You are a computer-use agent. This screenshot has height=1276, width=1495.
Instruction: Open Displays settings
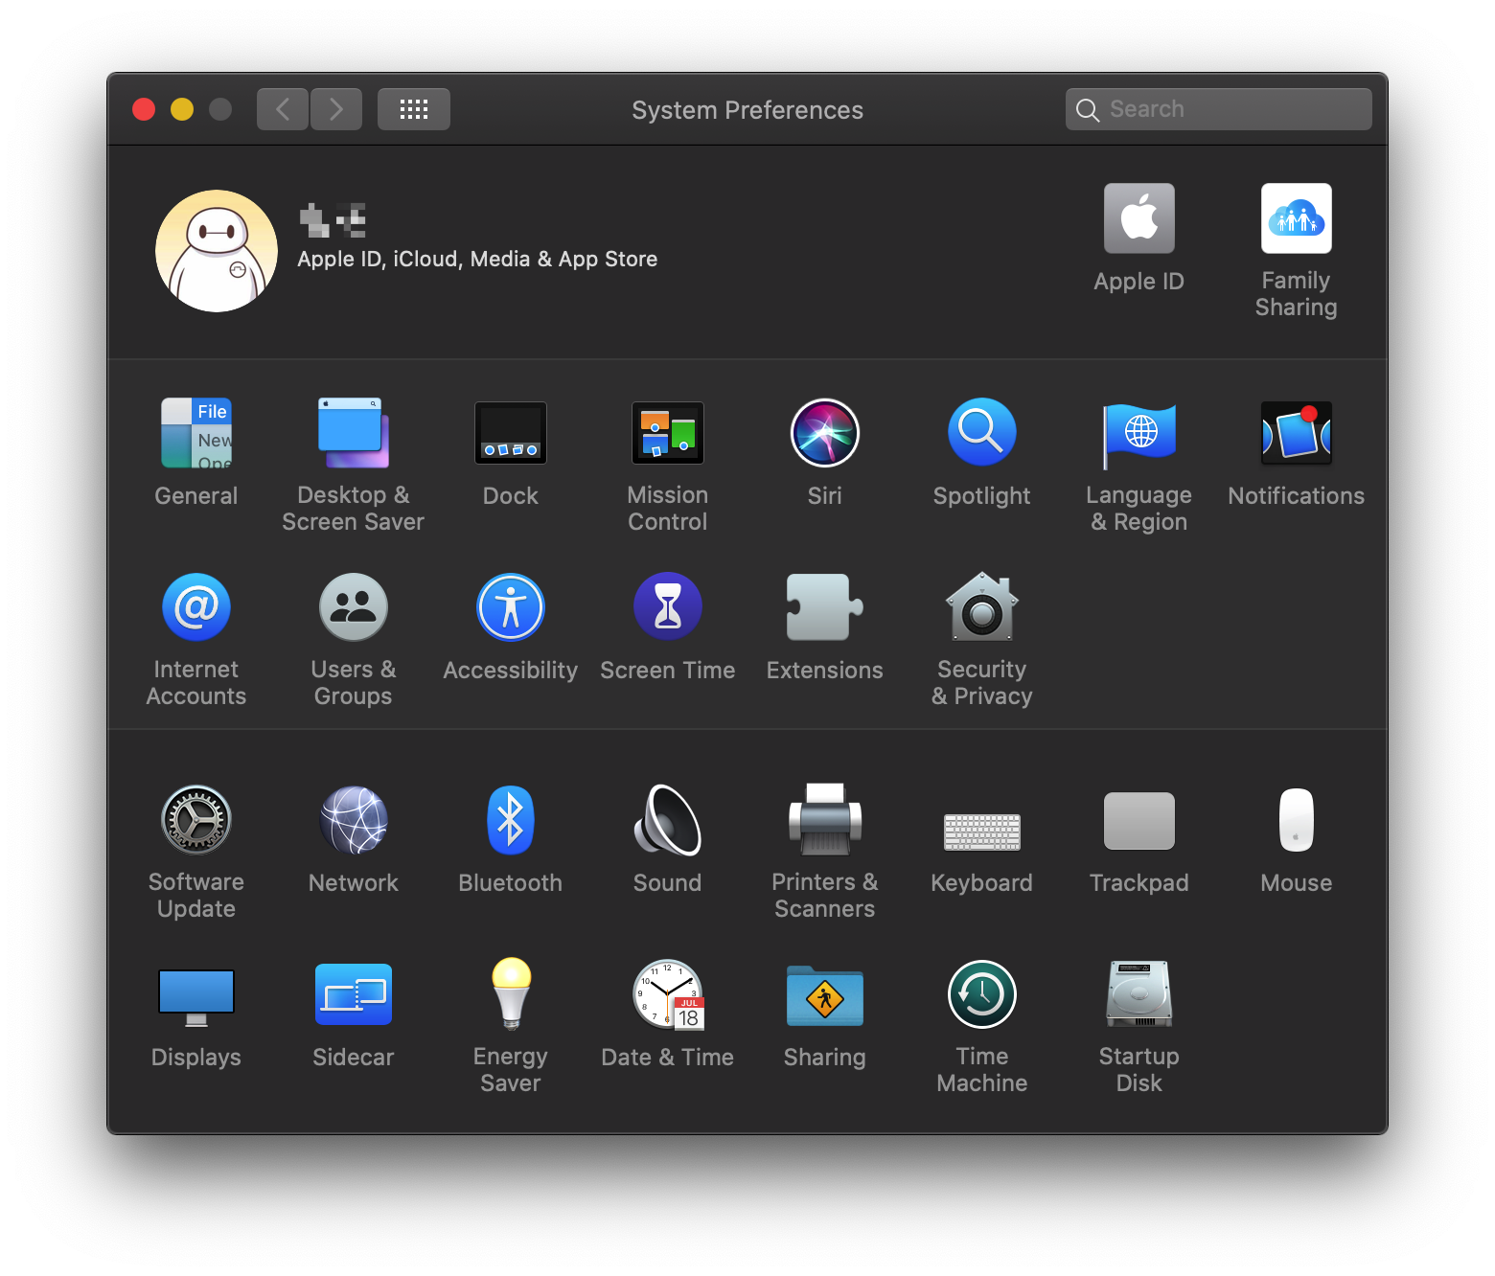(196, 996)
